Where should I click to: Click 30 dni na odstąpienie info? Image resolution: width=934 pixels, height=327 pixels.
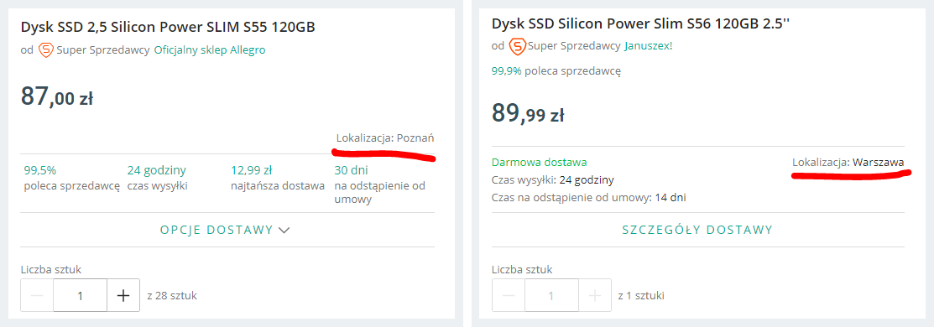[379, 184]
